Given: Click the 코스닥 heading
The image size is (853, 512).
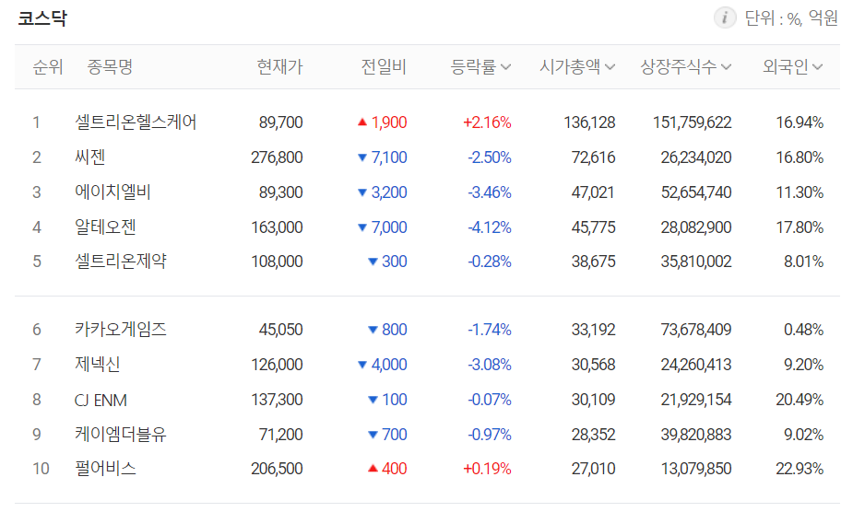Looking at the screenshot, I should point(42,17).
